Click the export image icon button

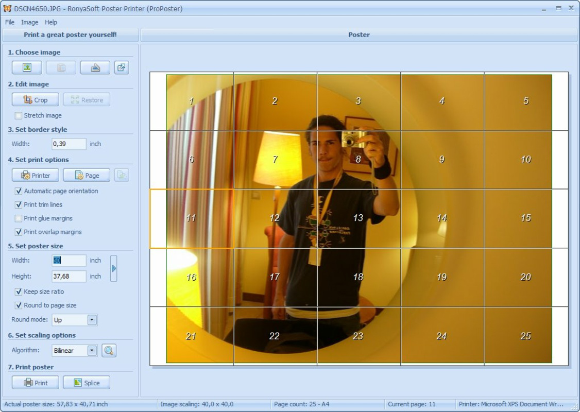click(x=122, y=67)
